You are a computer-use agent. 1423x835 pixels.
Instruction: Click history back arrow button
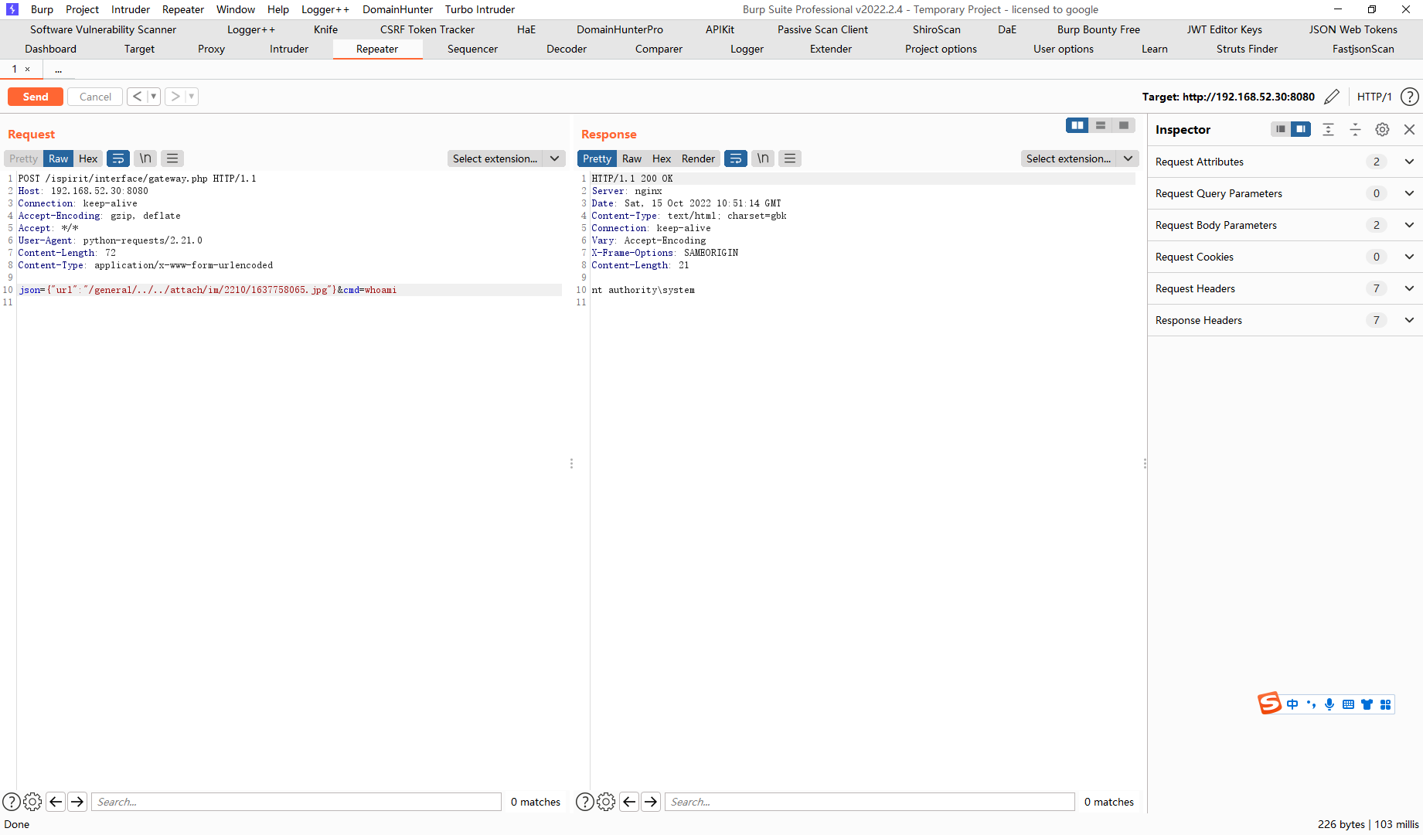click(x=137, y=97)
